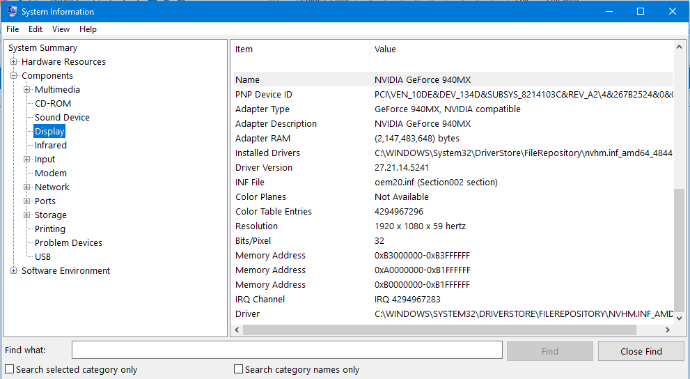Click in the Find what text field
Screen dimensions: 690x379
[287, 350]
